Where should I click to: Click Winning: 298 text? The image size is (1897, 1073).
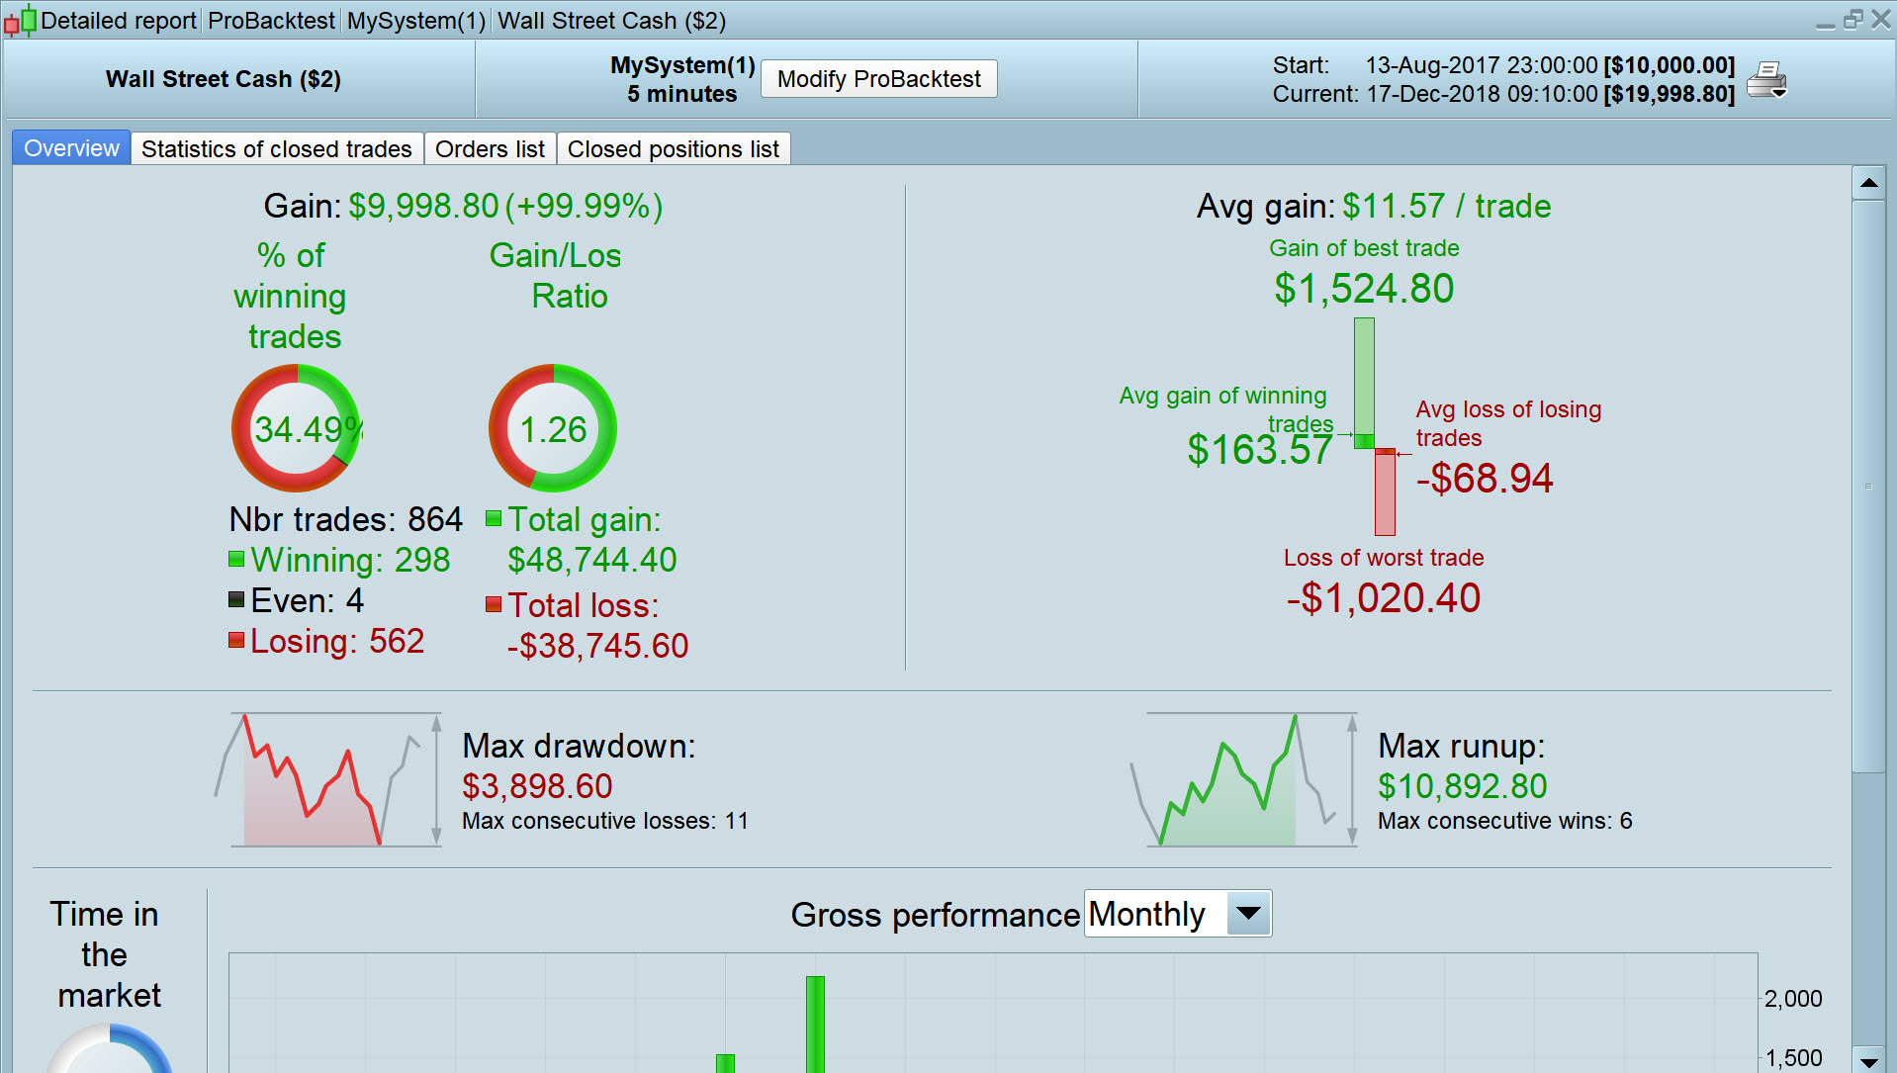click(350, 560)
